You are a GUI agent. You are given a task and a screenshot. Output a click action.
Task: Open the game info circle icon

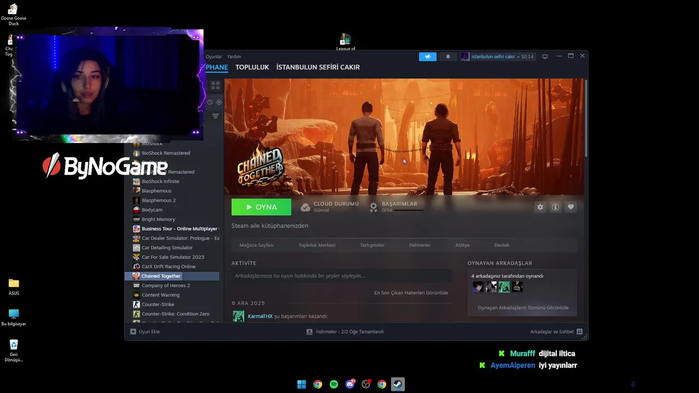(555, 207)
